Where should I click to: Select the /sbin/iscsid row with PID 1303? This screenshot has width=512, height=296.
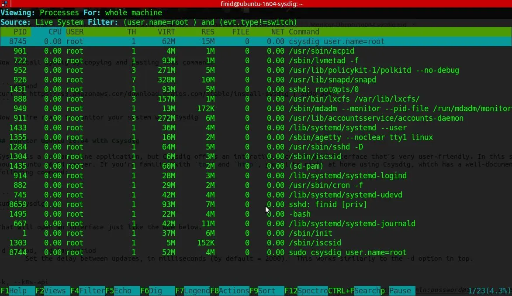pyautogui.click(x=256, y=243)
